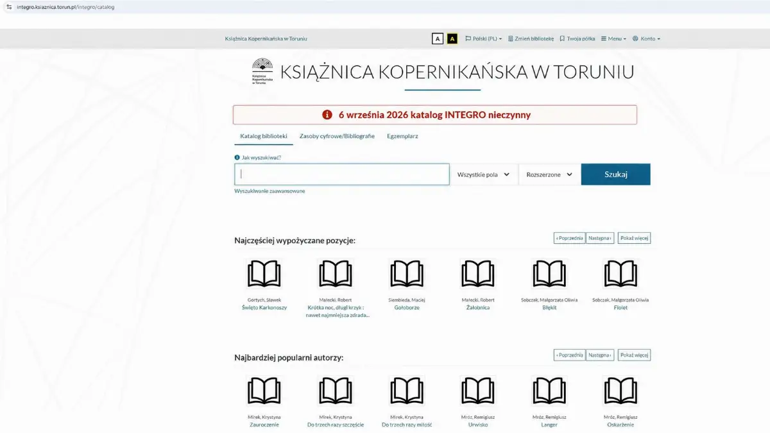This screenshot has width=770, height=433.
Task: Switch to normal contrast white A button
Action: (x=438, y=38)
